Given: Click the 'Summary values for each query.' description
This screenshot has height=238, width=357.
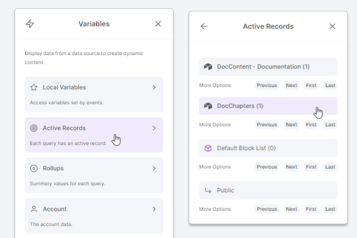Looking at the screenshot, I should click(68, 184).
